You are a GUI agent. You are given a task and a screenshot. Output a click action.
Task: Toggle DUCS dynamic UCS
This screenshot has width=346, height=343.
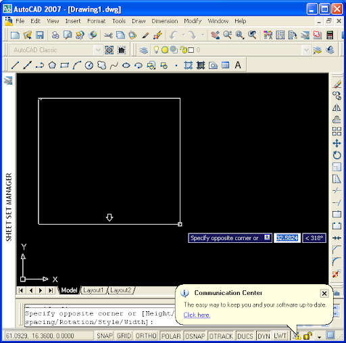tap(245, 336)
